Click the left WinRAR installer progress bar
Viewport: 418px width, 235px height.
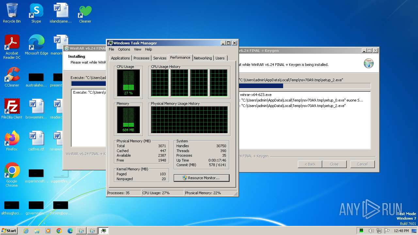point(88,84)
